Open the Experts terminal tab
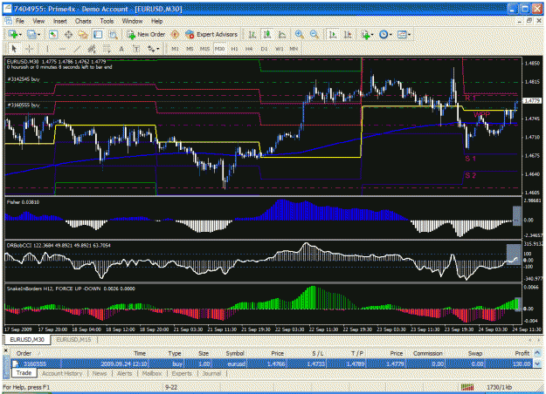Image resolution: width=546 pixels, height=394 pixels. click(182, 373)
